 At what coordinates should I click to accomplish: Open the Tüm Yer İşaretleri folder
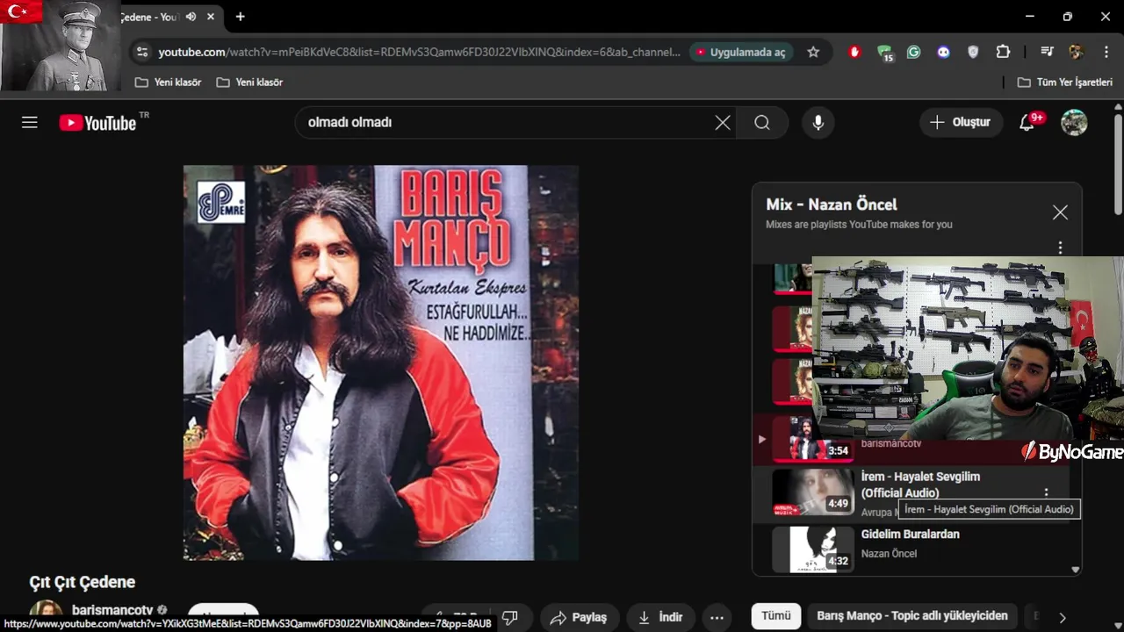[x=1064, y=83]
